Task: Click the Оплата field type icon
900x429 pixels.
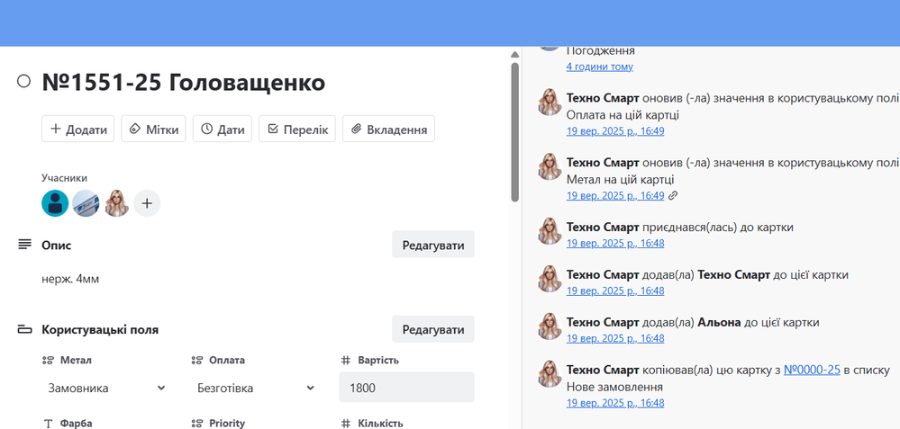Action: click(197, 361)
